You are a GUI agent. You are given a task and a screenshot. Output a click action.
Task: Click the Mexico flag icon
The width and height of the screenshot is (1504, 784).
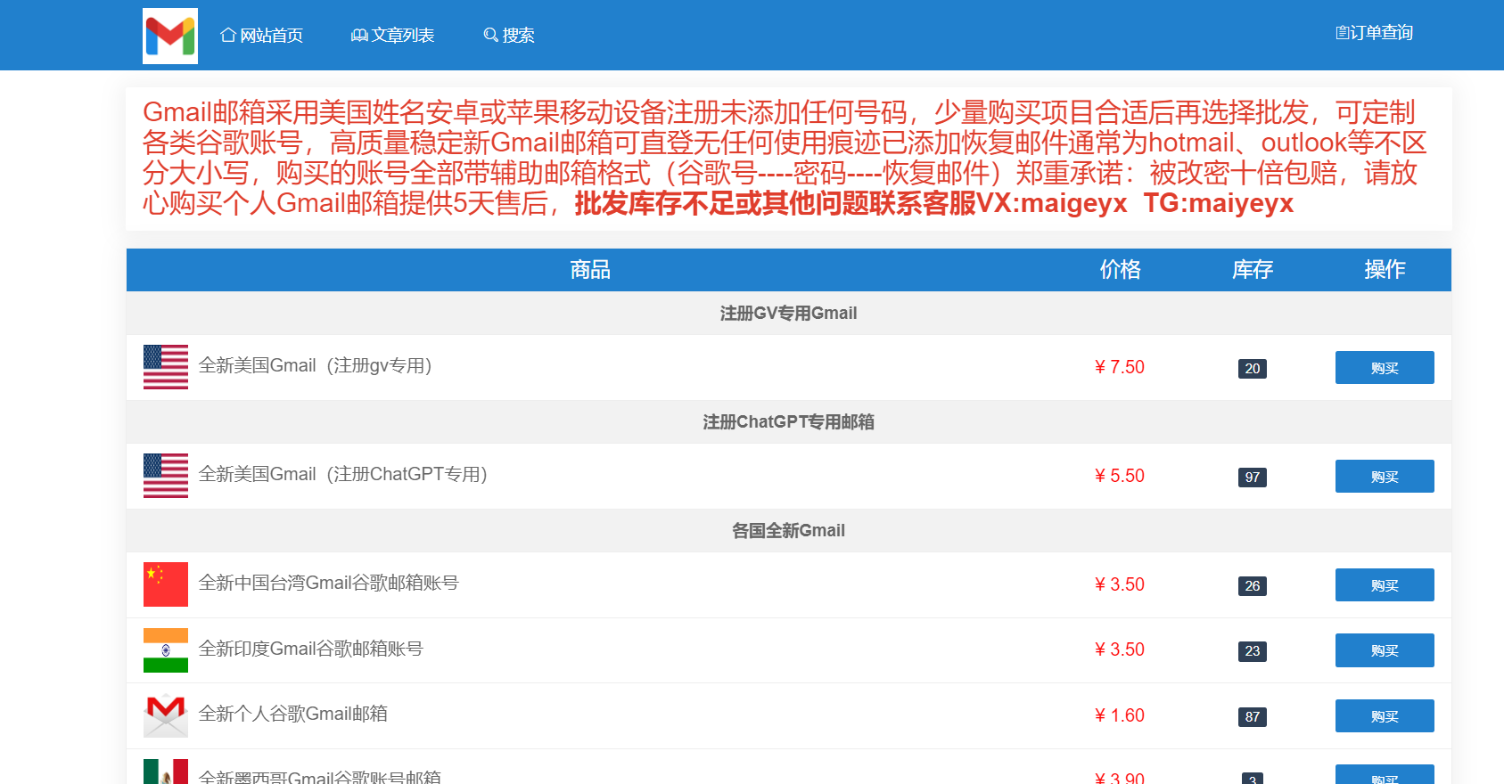click(166, 772)
